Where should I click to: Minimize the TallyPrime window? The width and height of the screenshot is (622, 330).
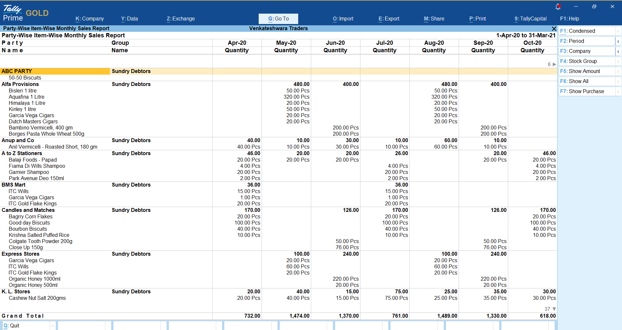coord(576,6)
